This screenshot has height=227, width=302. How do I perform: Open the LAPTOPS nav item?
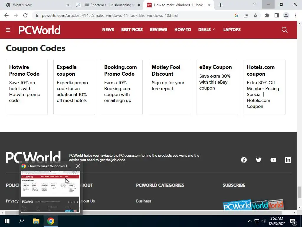click(232, 30)
